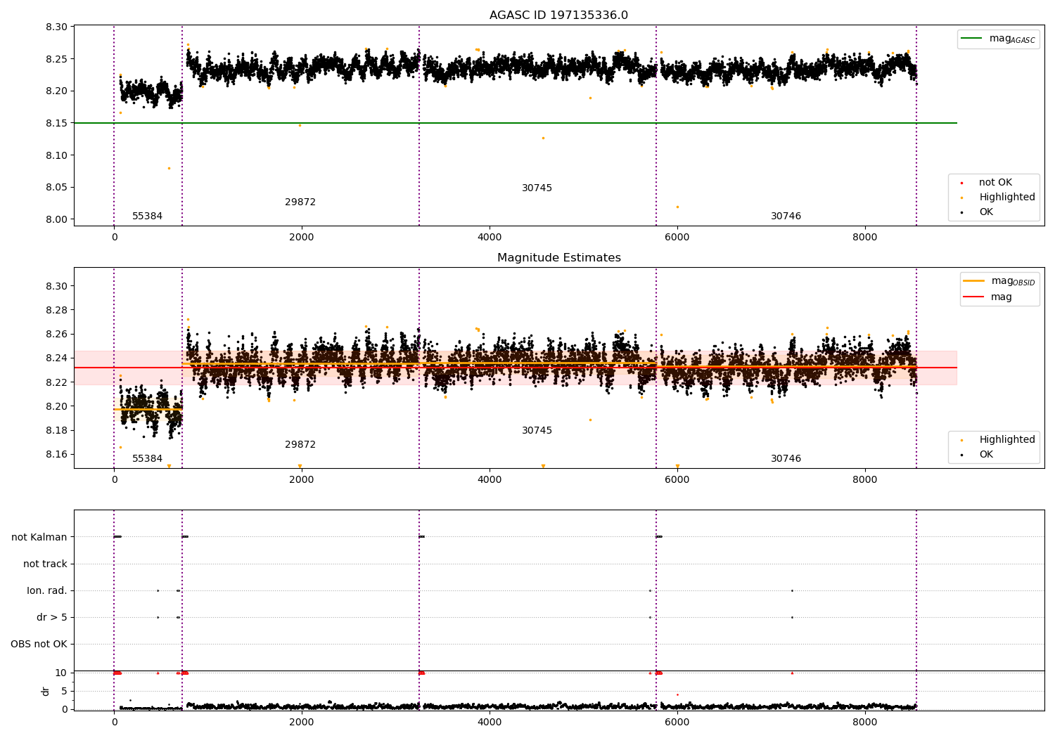Screen dimensions: 1055x738
Task: Click obsid label 29872 in the Magnitude Estimates plot
Action: click(x=300, y=445)
